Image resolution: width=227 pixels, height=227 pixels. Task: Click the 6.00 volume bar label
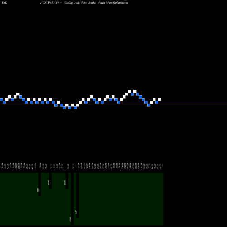(x=76, y=212)
